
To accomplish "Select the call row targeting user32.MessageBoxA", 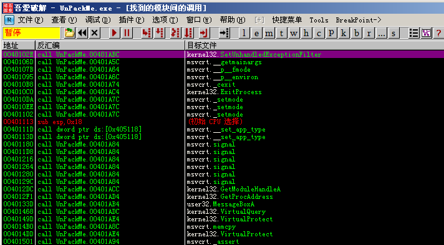I will coord(223,204).
